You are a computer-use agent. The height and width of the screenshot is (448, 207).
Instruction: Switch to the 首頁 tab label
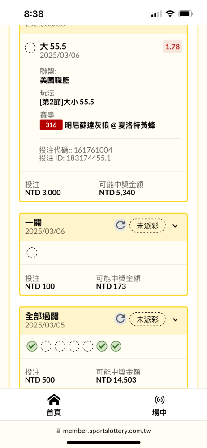point(54,412)
